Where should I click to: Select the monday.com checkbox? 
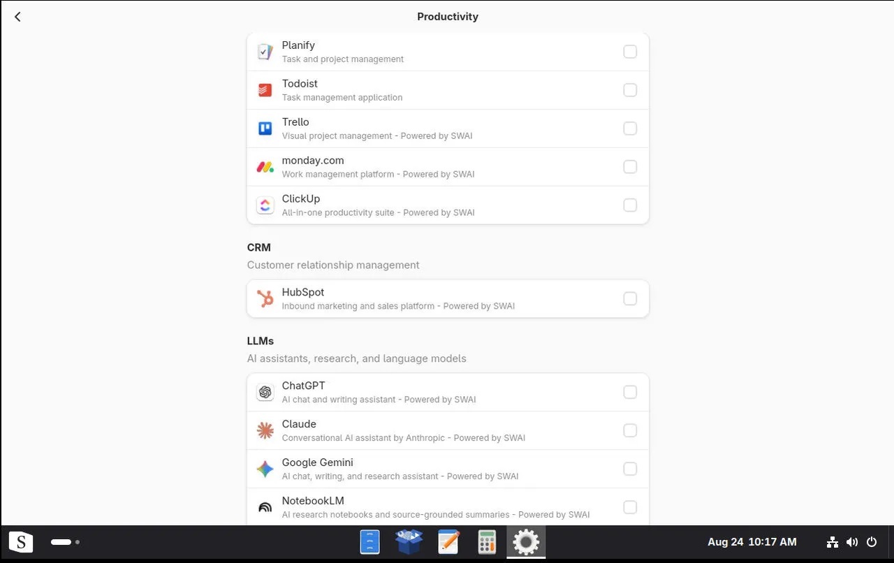[630, 167]
